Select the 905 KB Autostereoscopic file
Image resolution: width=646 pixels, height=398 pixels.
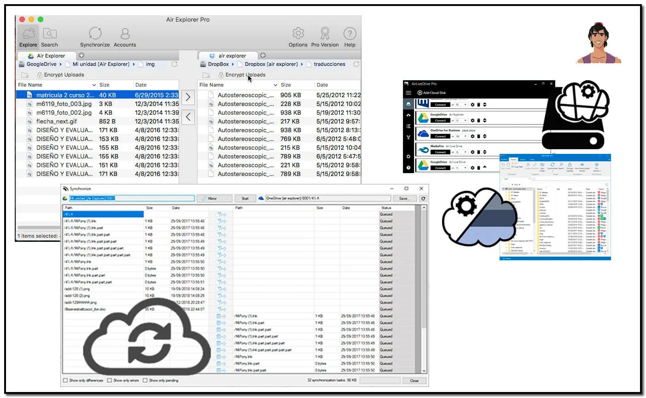tap(279, 95)
